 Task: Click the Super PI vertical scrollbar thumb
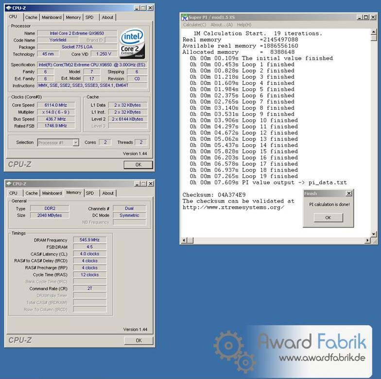pos(374,38)
